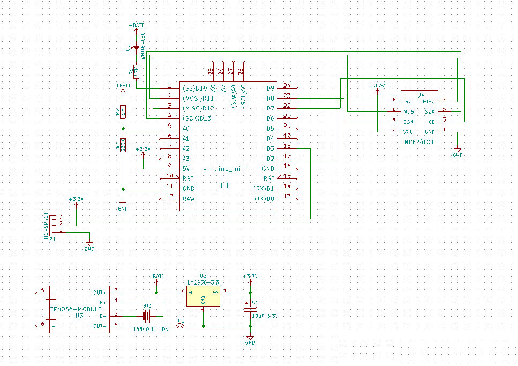The image size is (518, 366).
Task: Click the RAW pin label
Action: 189,199
